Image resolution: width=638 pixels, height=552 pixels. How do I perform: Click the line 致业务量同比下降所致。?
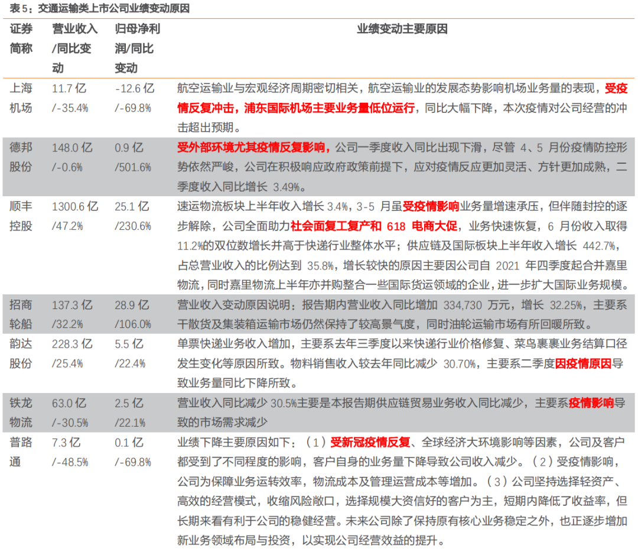pos(237,383)
